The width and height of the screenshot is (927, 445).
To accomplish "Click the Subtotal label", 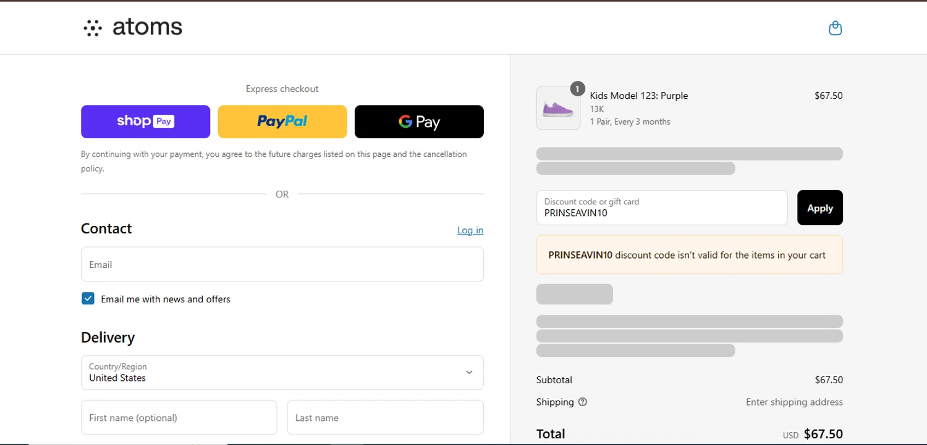I will click(554, 380).
